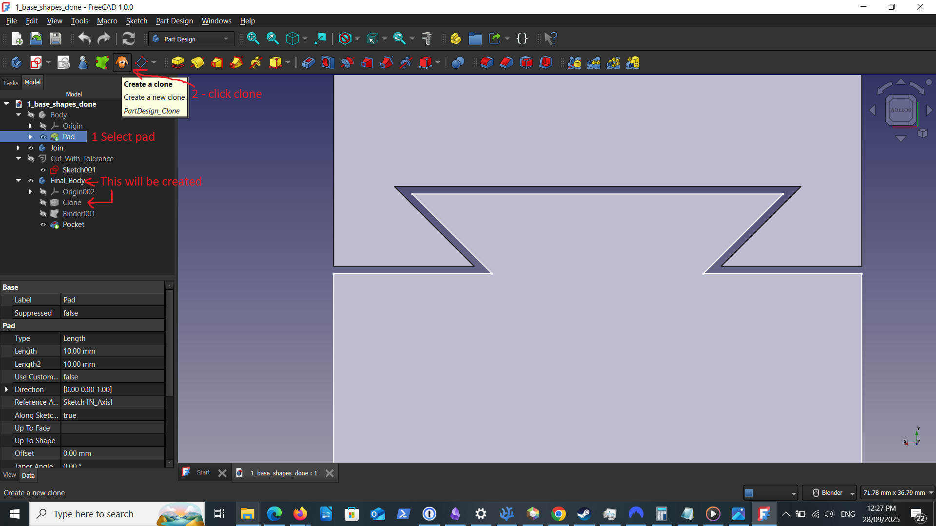Toggle visibility of Pocket item
This screenshot has height=526, width=936.
pyautogui.click(x=43, y=225)
